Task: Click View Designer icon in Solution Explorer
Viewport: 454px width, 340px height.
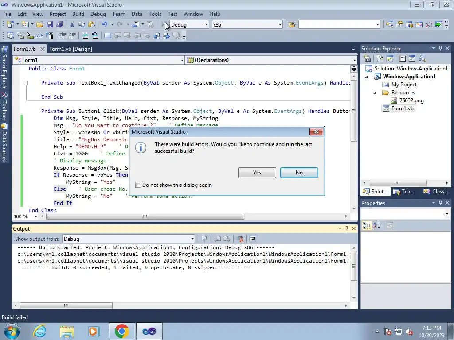Action: tap(412, 59)
